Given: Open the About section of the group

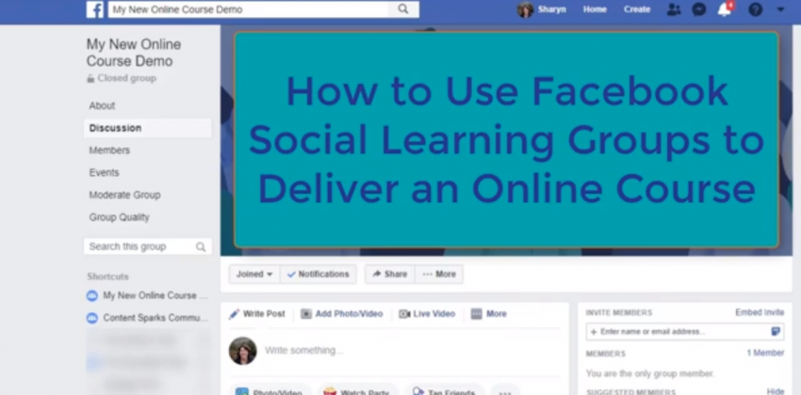Looking at the screenshot, I should 102,105.
